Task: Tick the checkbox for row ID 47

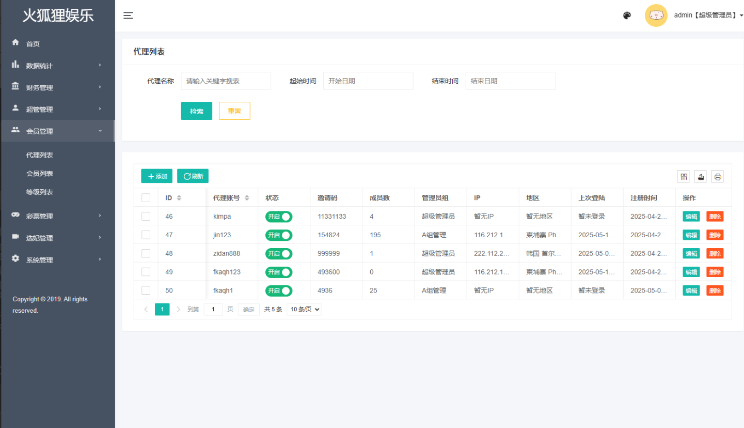Action: [x=146, y=235]
